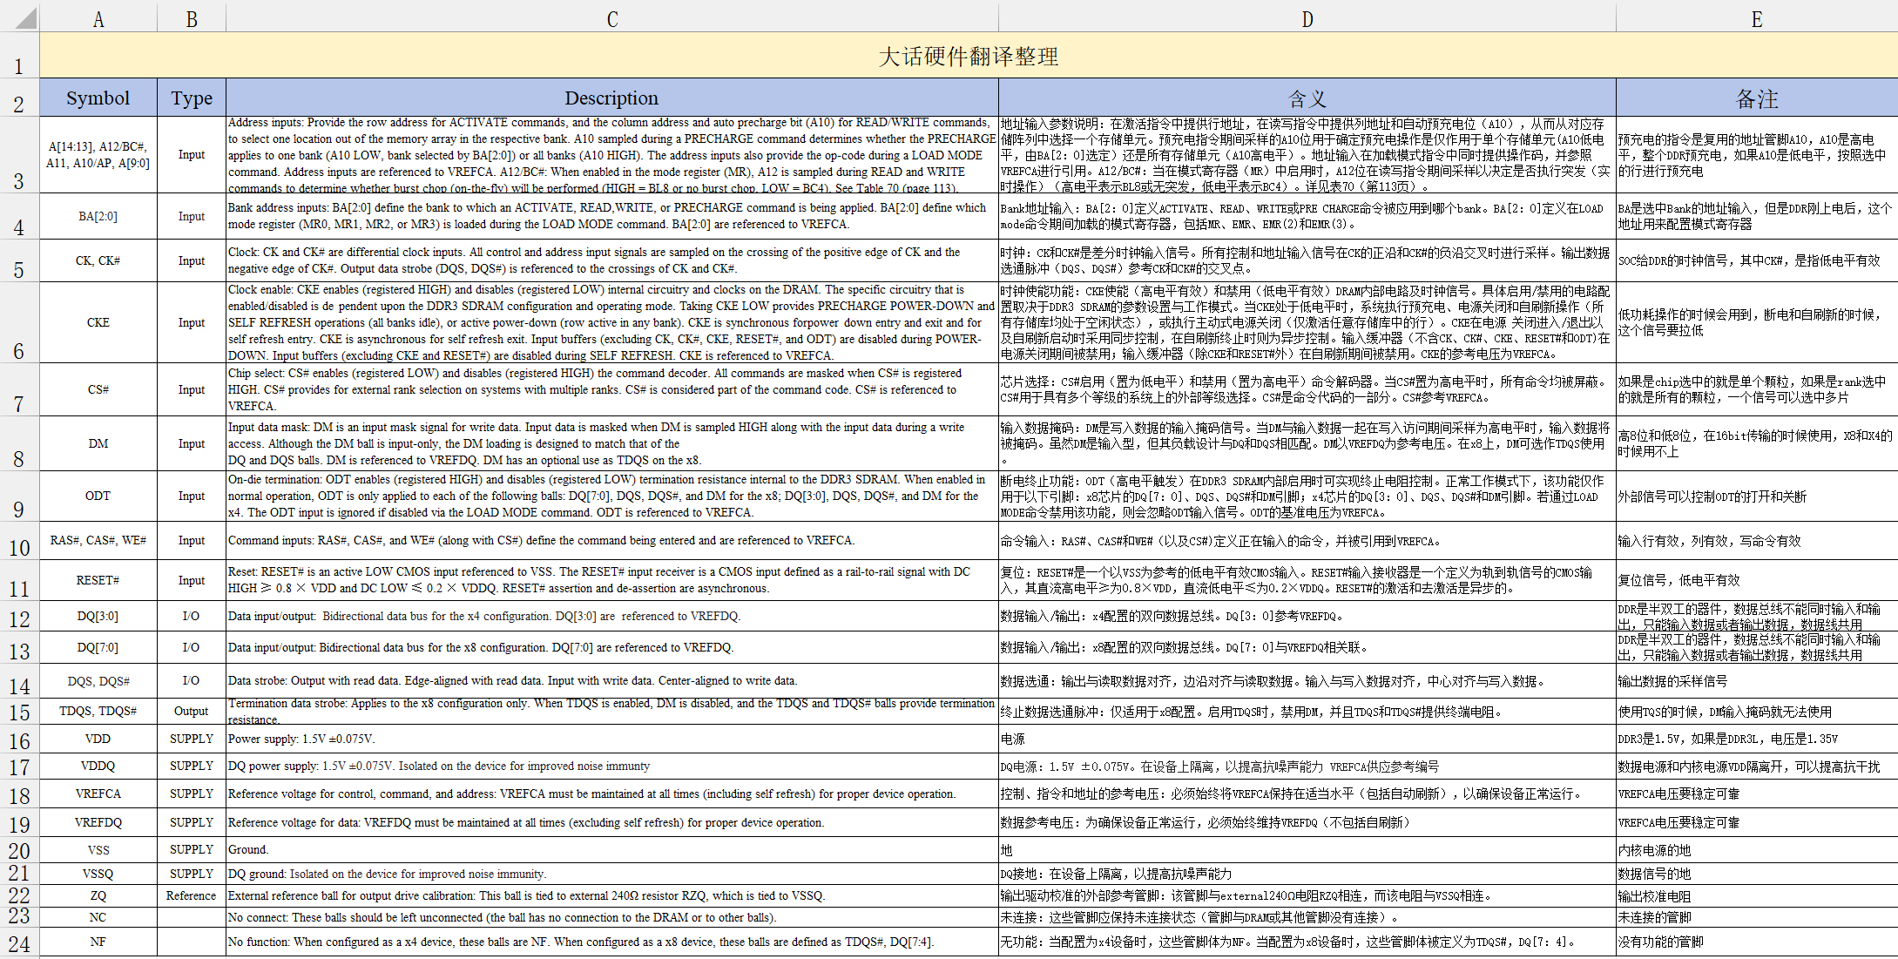This screenshot has width=1898, height=959.
Task: Select column A header
Action: click(x=98, y=19)
